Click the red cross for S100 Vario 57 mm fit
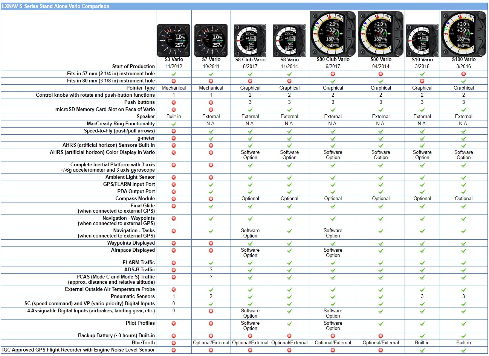The image size is (489, 356). tap(463, 74)
